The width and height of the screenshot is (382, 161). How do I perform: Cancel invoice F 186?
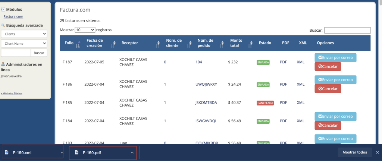tap(328, 89)
